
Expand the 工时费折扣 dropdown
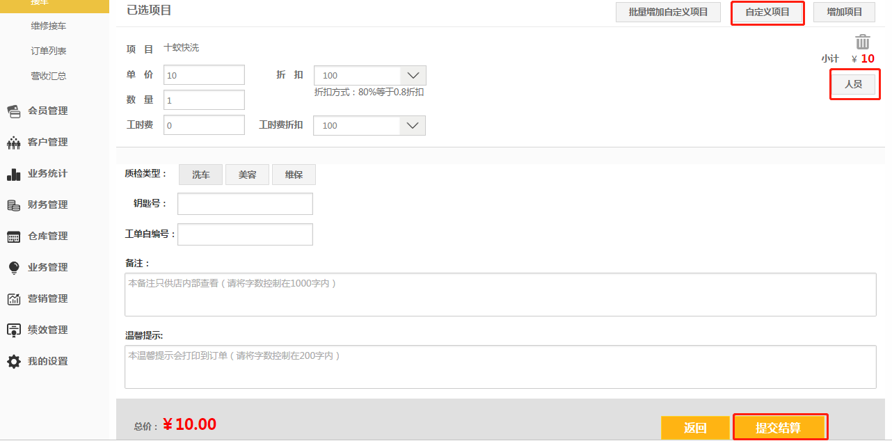[412, 126]
